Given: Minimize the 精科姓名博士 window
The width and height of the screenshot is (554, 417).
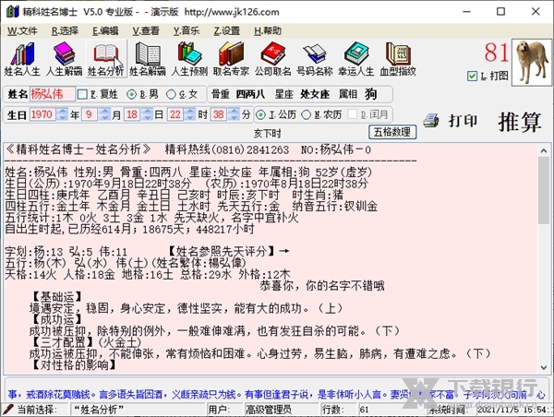Looking at the screenshot, I should pos(466,12).
